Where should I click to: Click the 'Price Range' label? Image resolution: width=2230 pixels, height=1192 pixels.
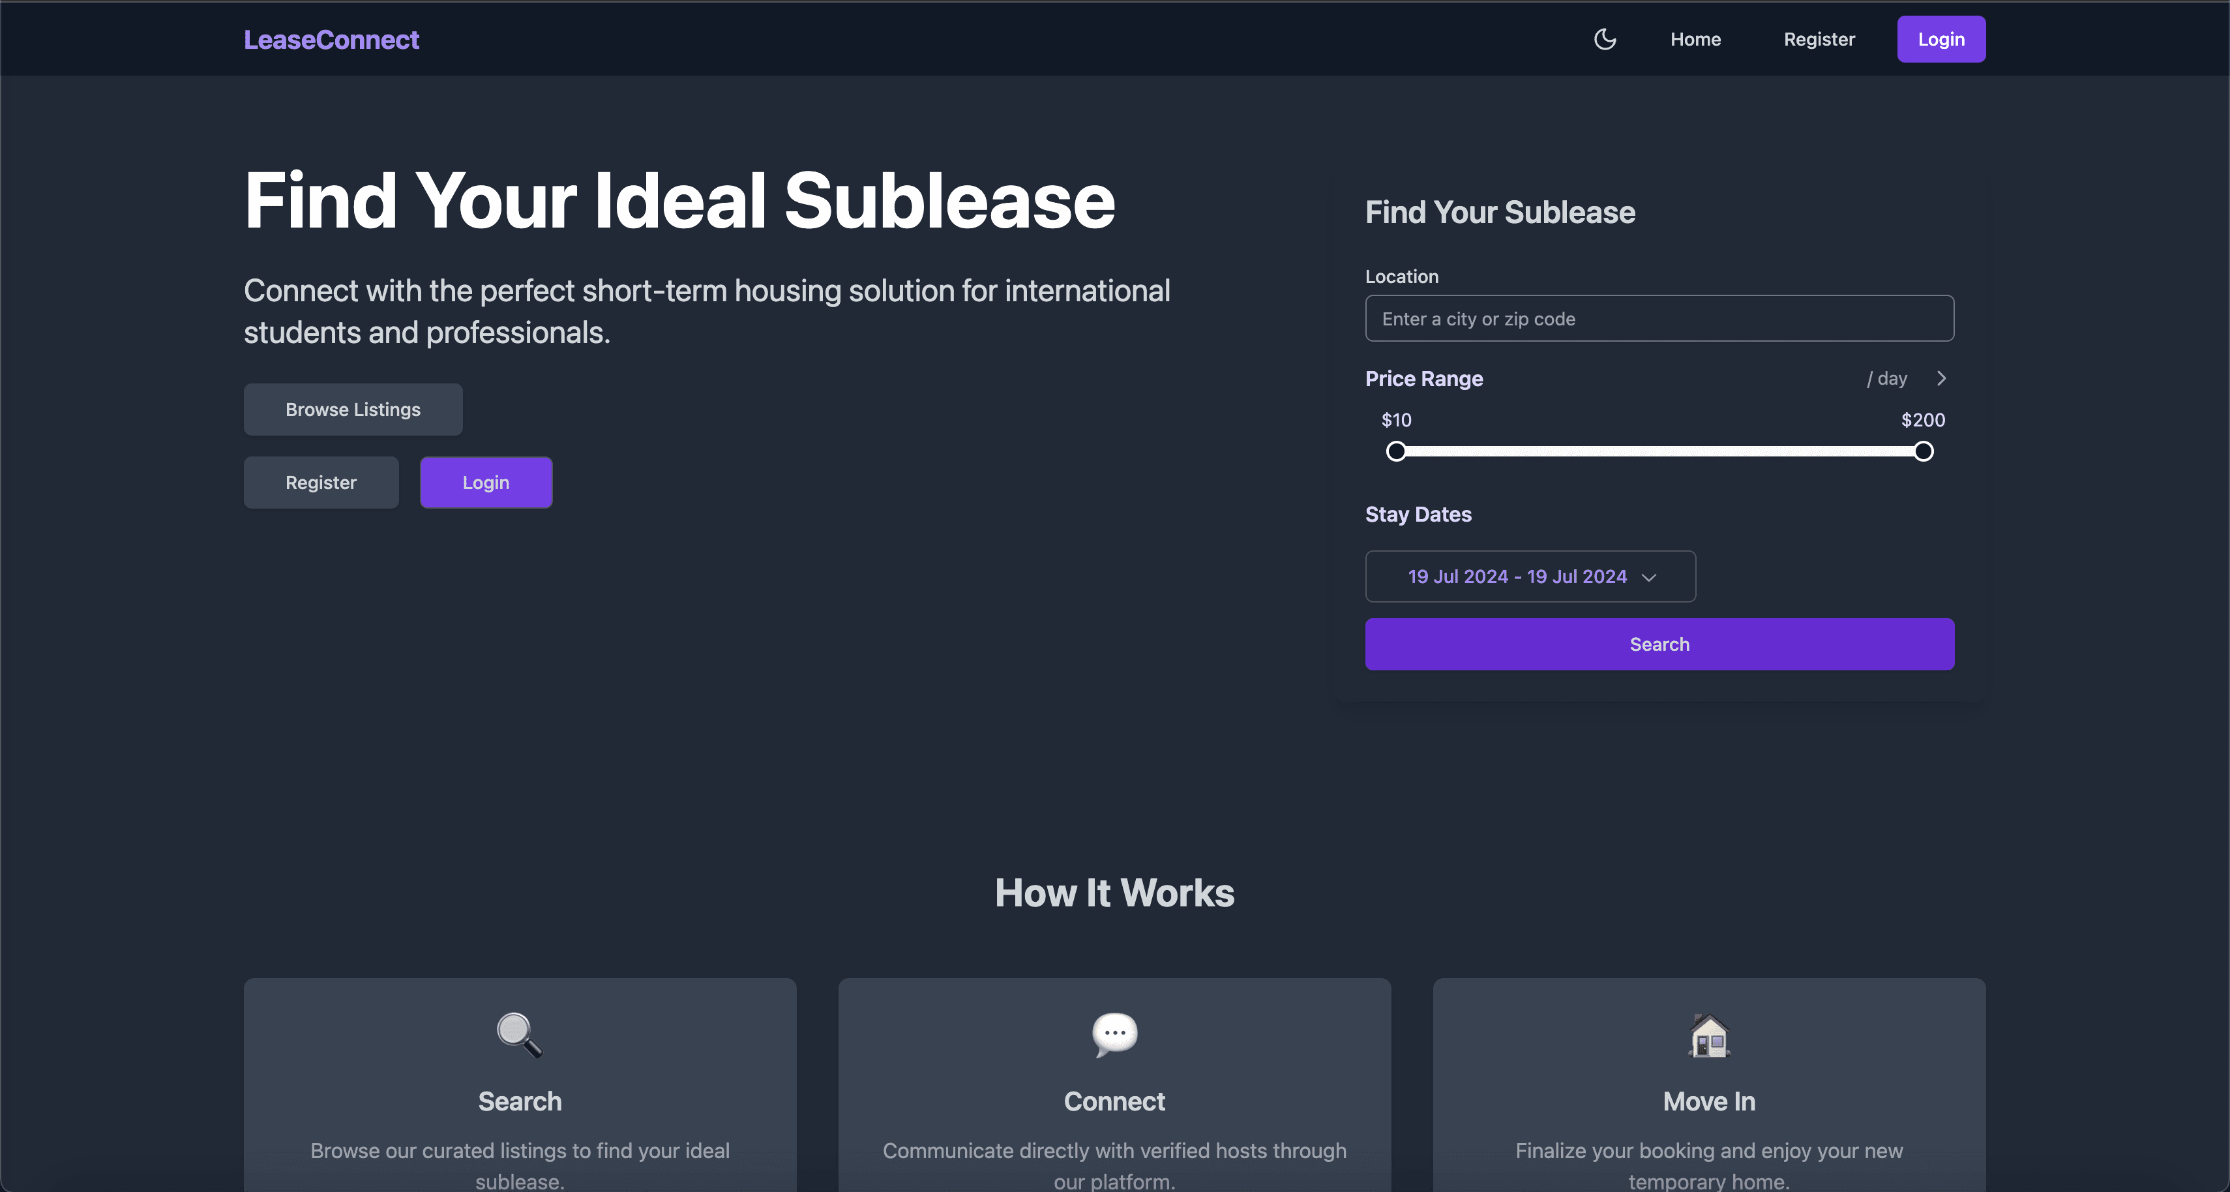pyautogui.click(x=1424, y=378)
